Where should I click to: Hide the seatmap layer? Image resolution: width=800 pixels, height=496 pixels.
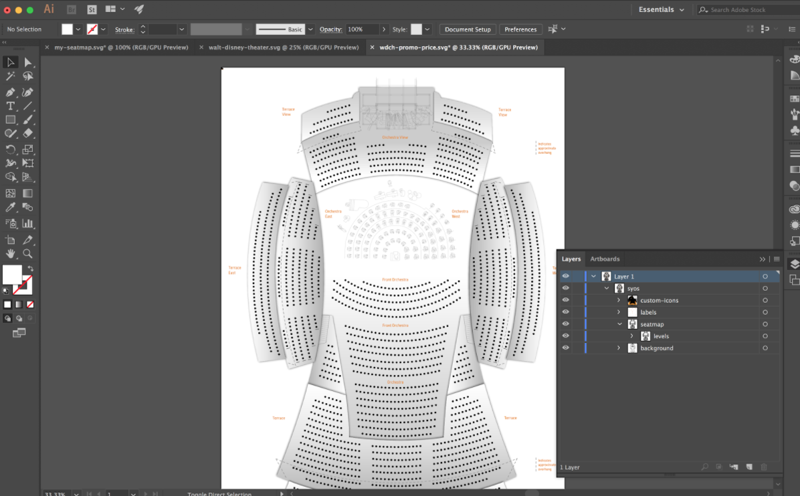[565, 324]
